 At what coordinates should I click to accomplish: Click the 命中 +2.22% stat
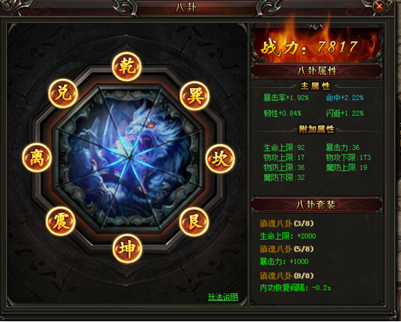click(345, 98)
